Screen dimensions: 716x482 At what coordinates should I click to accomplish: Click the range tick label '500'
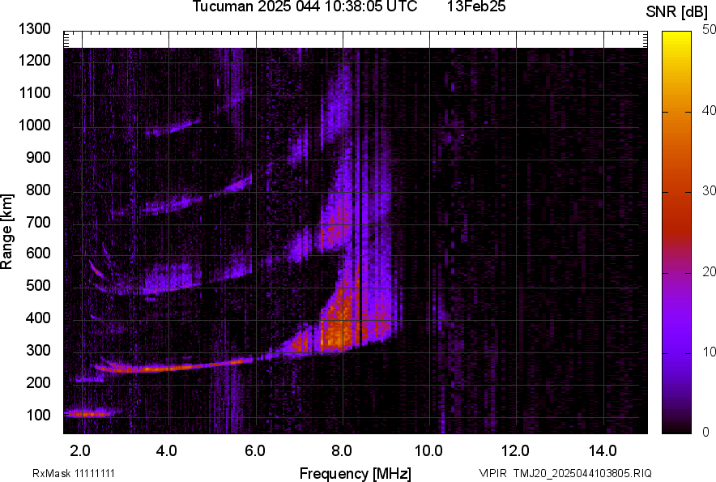[38, 285]
